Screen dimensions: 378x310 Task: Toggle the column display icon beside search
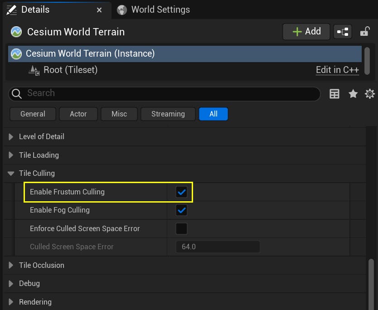coord(334,94)
